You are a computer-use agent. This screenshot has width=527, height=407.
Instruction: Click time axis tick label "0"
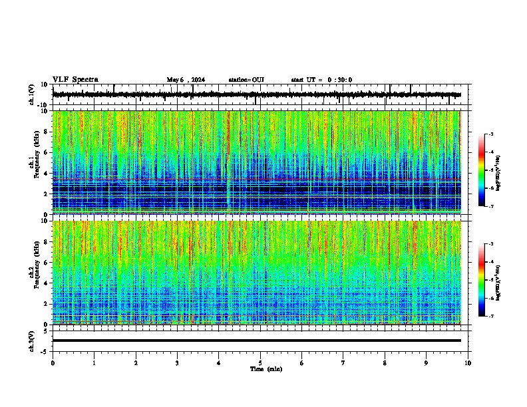click(53, 363)
